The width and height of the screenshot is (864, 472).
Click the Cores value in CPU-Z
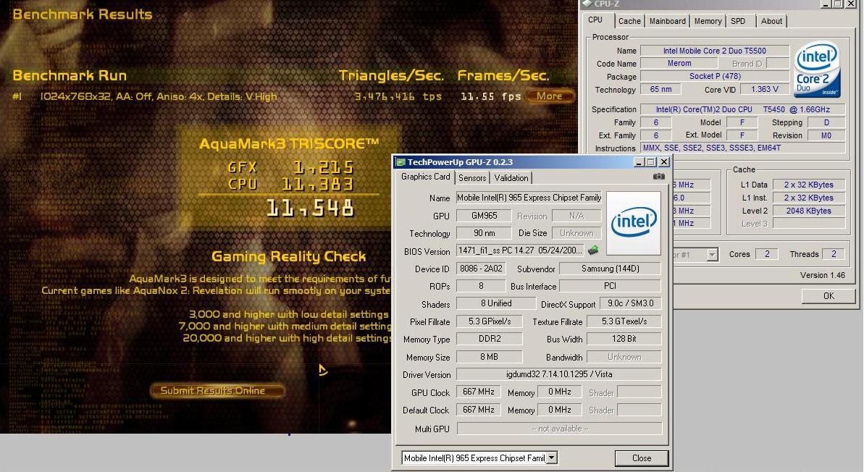point(766,254)
